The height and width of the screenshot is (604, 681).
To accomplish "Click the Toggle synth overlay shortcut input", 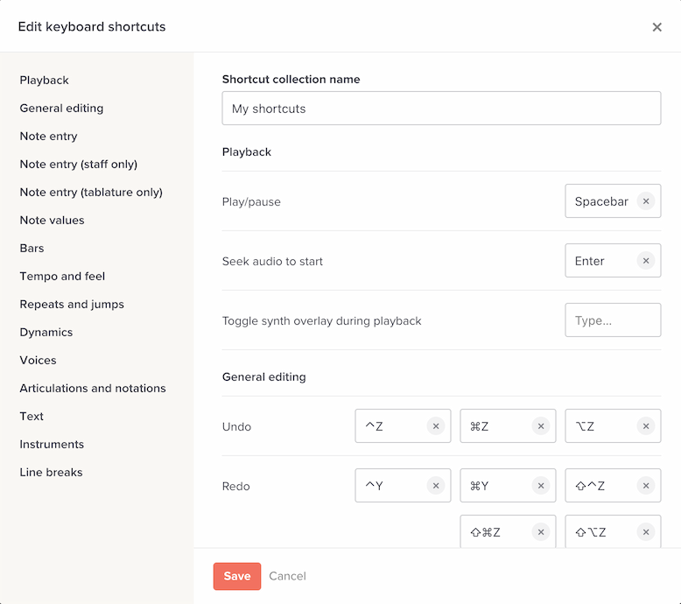I will point(613,320).
